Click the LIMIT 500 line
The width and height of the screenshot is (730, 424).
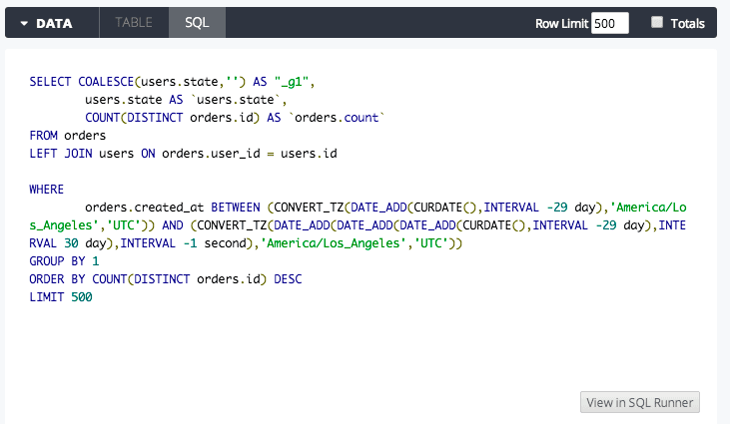(x=60, y=297)
